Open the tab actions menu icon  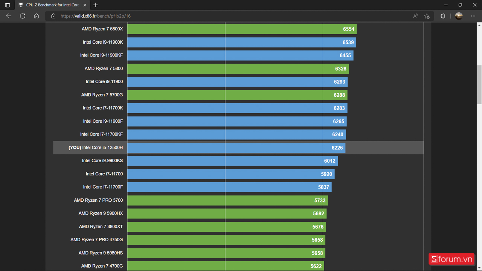point(8,5)
